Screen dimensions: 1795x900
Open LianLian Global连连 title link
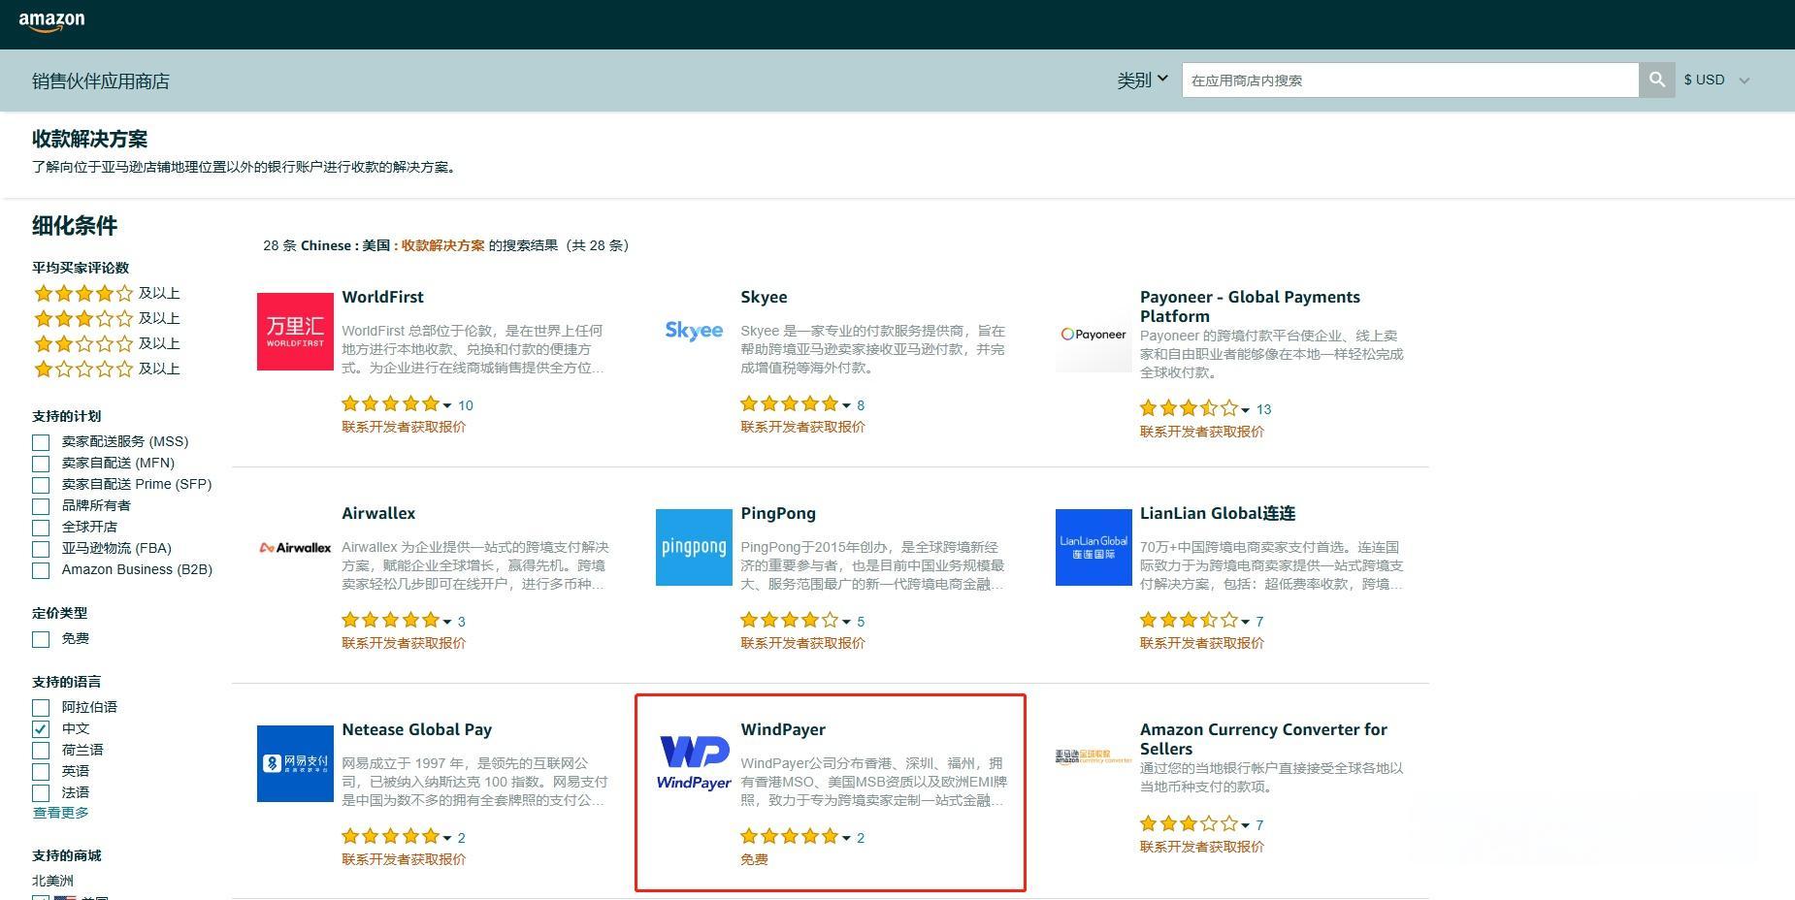tap(1218, 513)
